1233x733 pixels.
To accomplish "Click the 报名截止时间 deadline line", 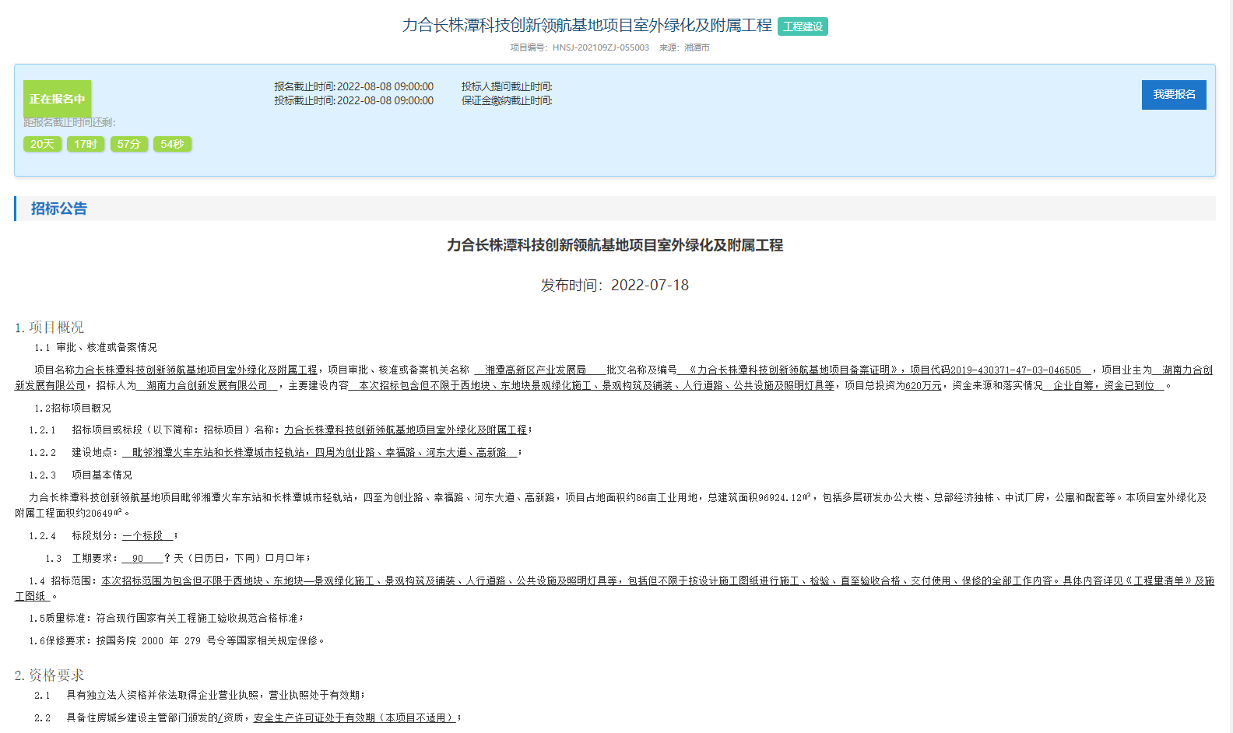I will (353, 86).
